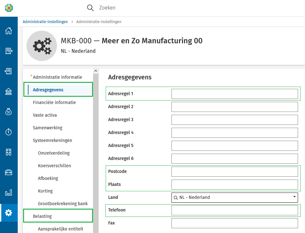Open Systeemrekeningen section in side menu
Viewport: 305px width, 233px height.
click(x=52, y=140)
